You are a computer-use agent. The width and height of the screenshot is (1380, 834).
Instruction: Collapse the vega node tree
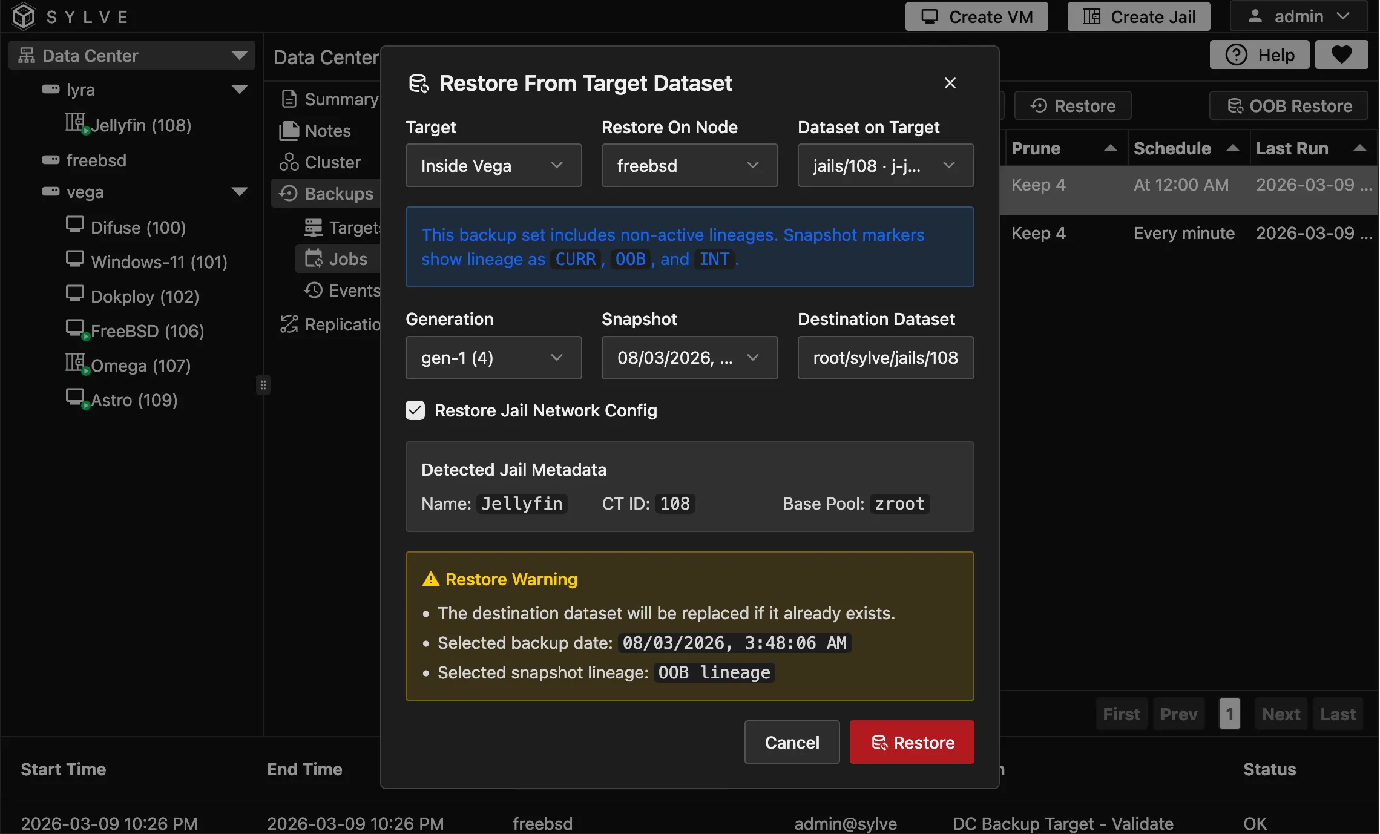pos(240,192)
